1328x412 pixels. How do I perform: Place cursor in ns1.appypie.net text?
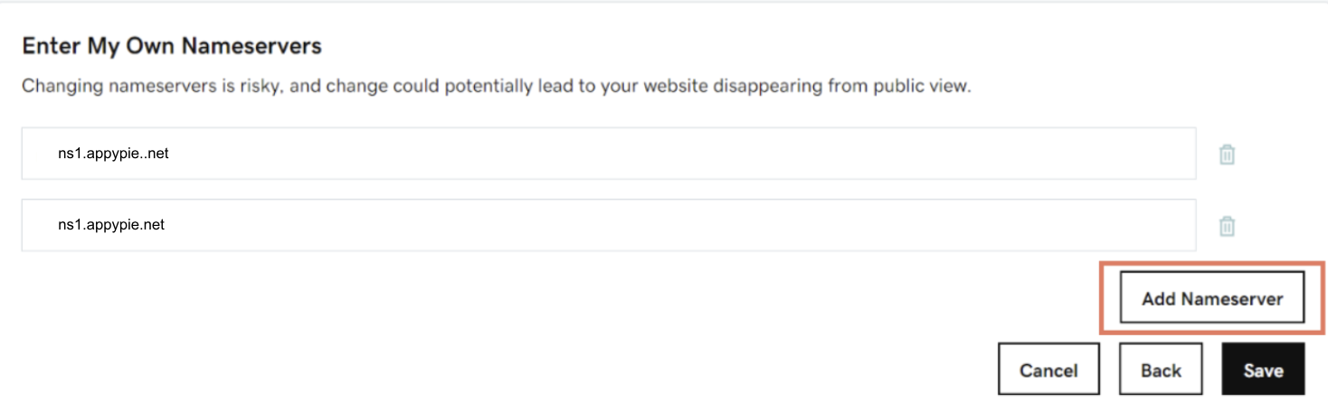[111, 225]
